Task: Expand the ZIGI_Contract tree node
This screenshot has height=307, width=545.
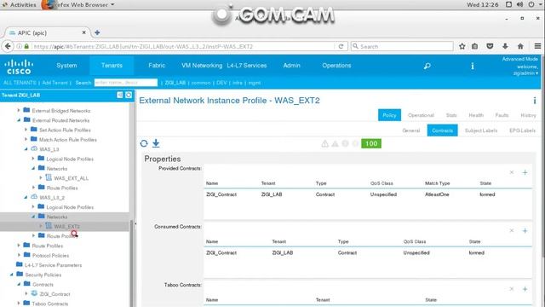Action: point(26,293)
